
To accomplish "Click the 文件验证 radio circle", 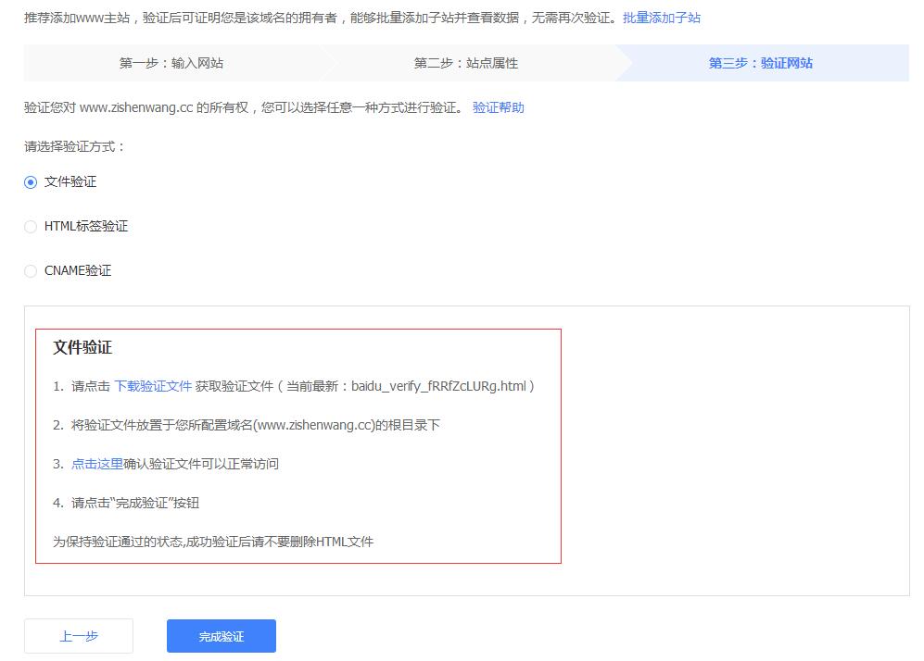I will (31, 181).
